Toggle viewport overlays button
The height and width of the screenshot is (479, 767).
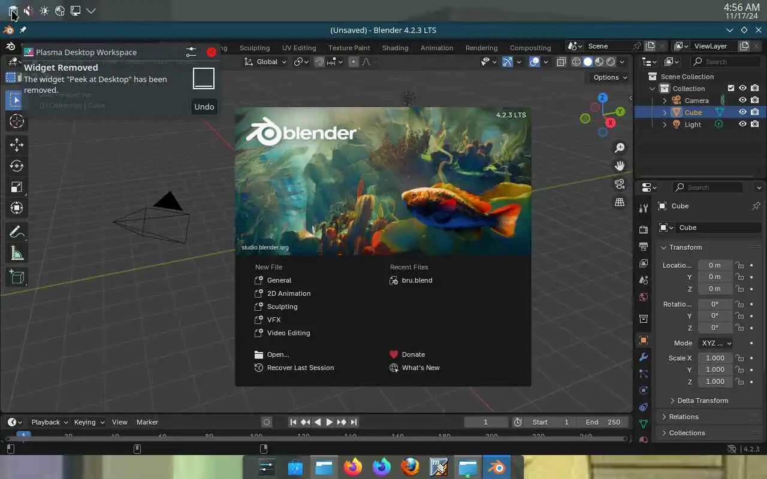tap(535, 62)
